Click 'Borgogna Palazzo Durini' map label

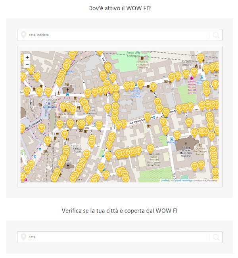pos(75,148)
